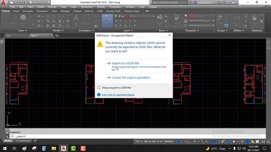The width and height of the screenshot is (271, 152).
Task: Close the DGN Export dialog
Action: tap(169, 35)
